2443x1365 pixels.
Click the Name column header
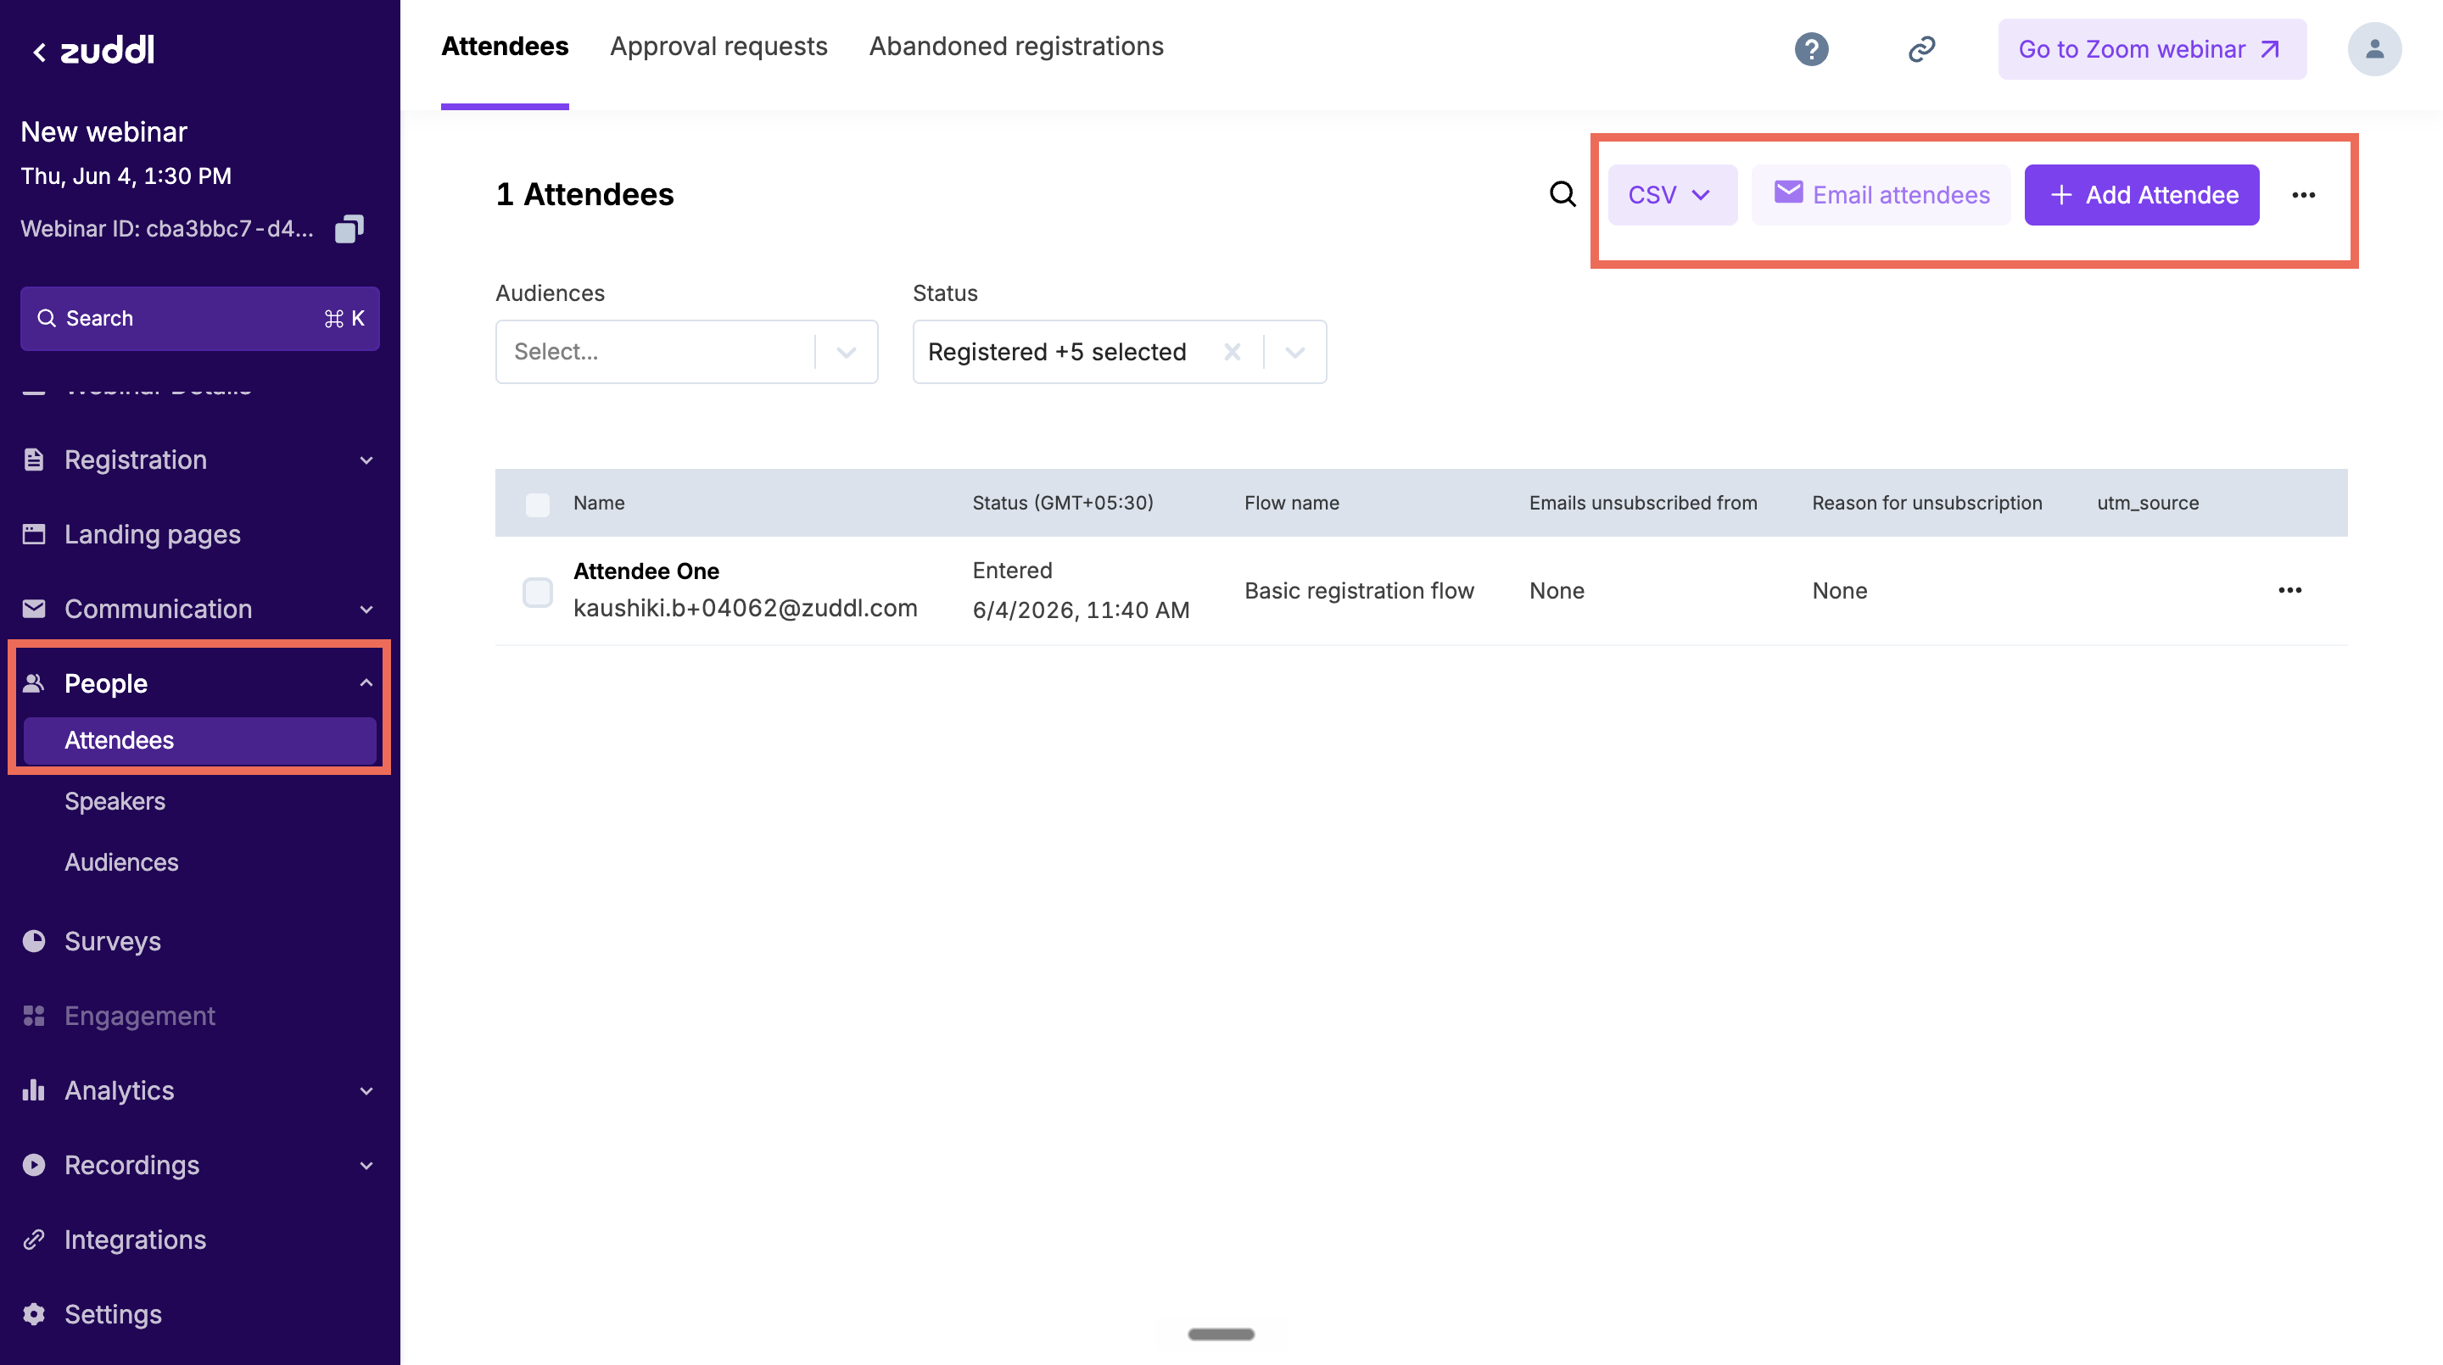click(598, 503)
